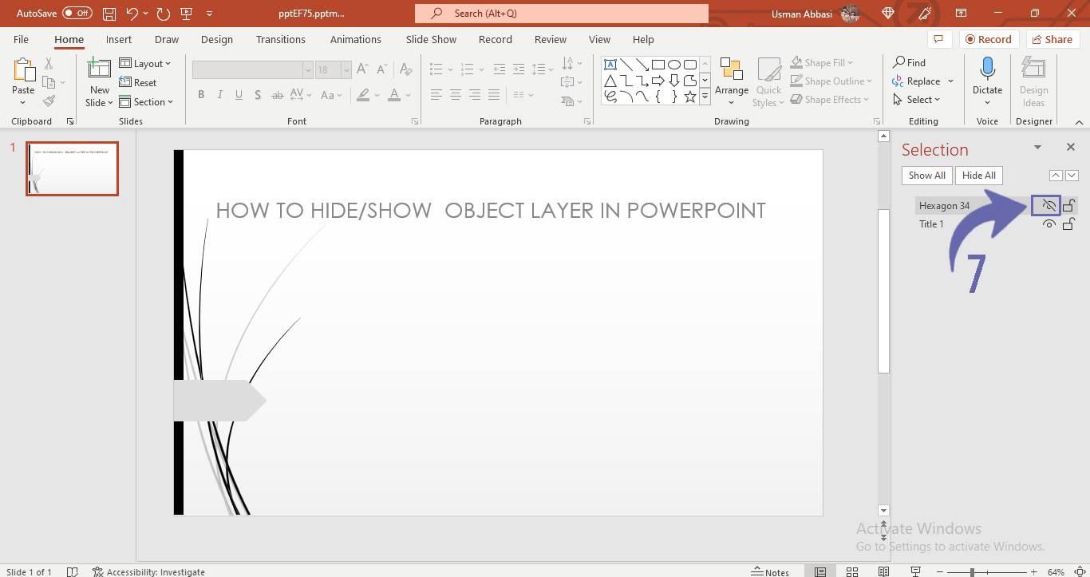Click the Arrange button
This screenshot has width=1090, height=577.
pyautogui.click(x=732, y=81)
